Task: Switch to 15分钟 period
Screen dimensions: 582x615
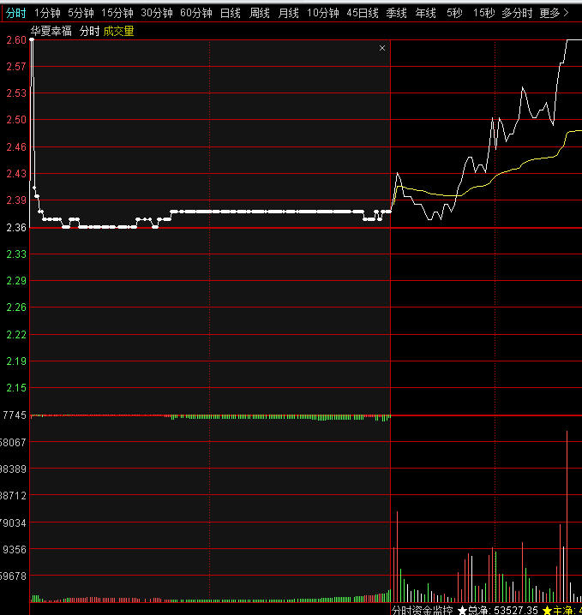Action: pos(117,13)
